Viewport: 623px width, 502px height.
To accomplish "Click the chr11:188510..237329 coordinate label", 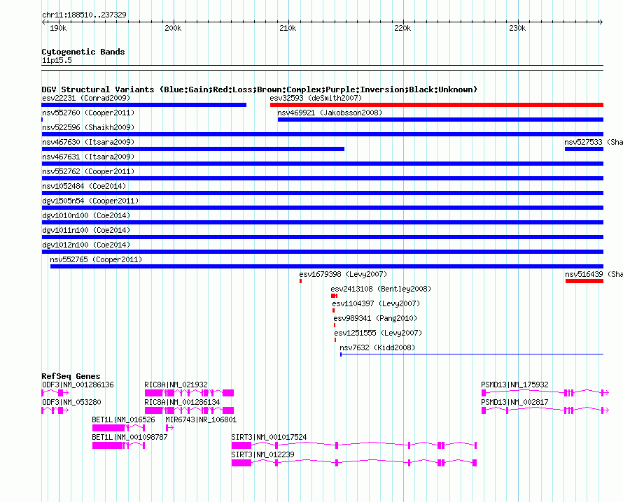I will pyautogui.click(x=84, y=15).
